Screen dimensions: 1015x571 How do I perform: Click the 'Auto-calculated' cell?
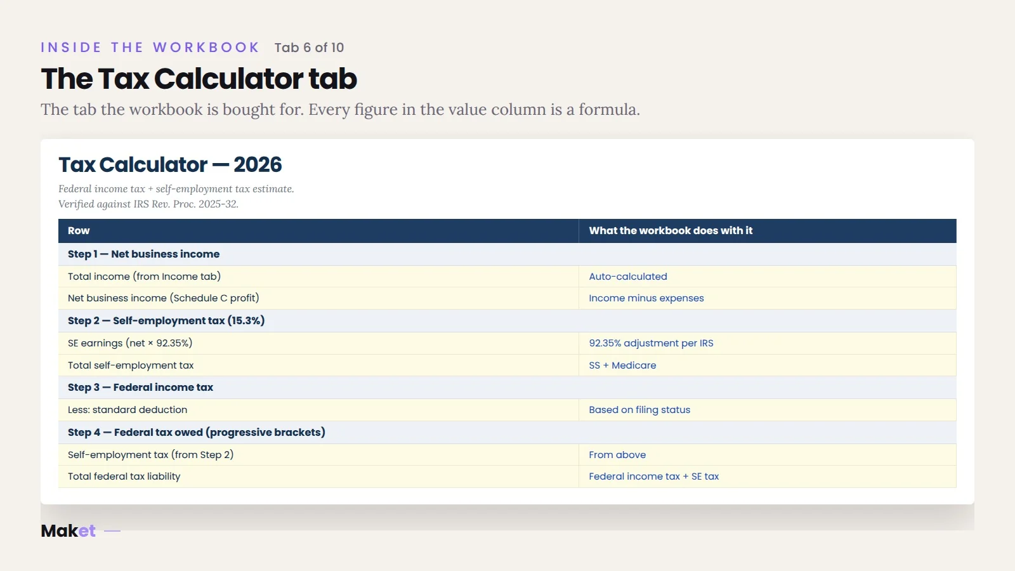(768, 277)
